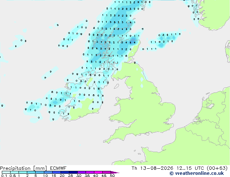This screenshot has width=230, height=177.
Task: Select the 1–2 mm legend swatch
Action: (x=23, y=172)
